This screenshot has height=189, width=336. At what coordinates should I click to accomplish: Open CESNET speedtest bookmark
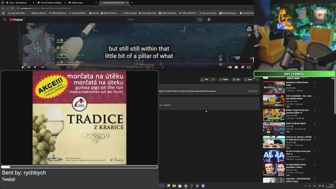(129, 13)
